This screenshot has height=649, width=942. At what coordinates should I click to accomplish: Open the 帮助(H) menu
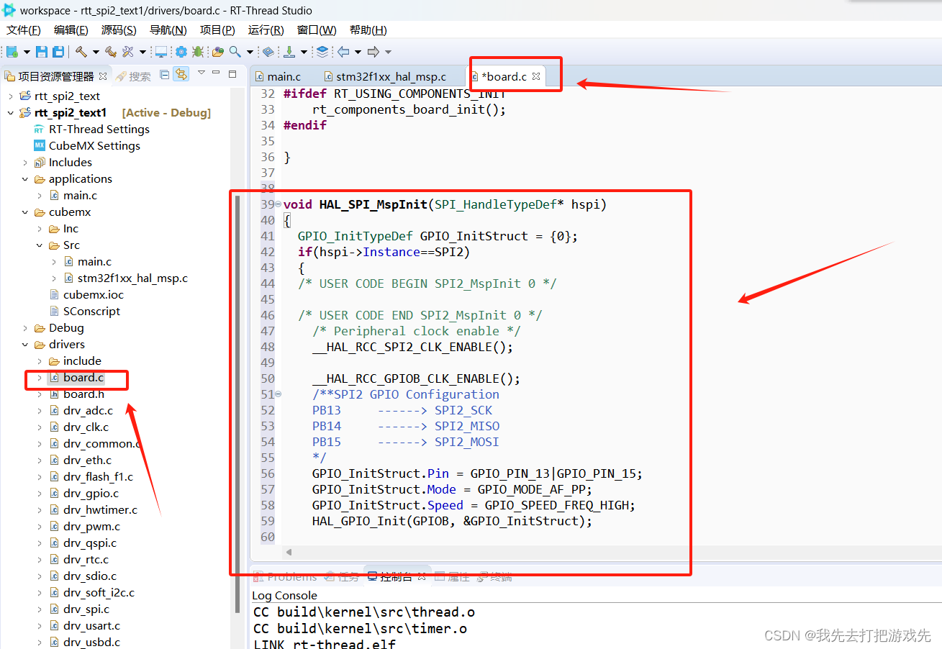click(x=368, y=29)
